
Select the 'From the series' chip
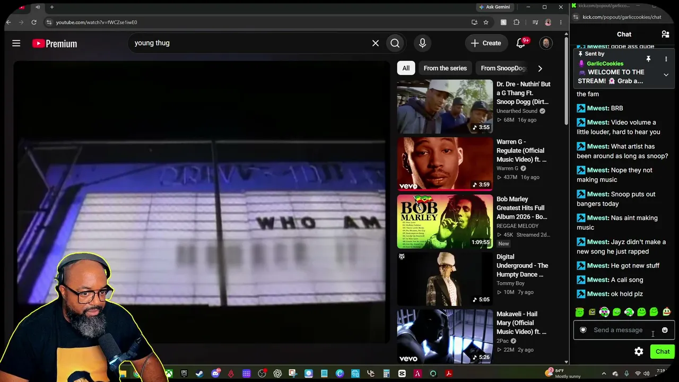pyautogui.click(x=445, y=68)
